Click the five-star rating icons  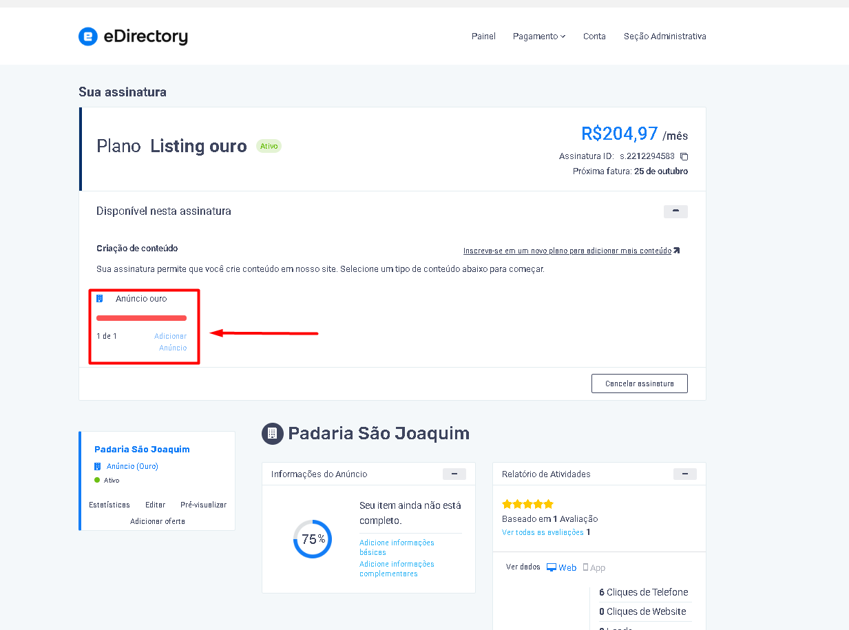(x=528, y=504)
